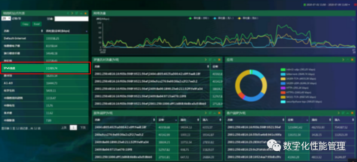357x162 pixels.
Task: Close the donut chart application panel with orange X
Action: [x=352, y=60]
